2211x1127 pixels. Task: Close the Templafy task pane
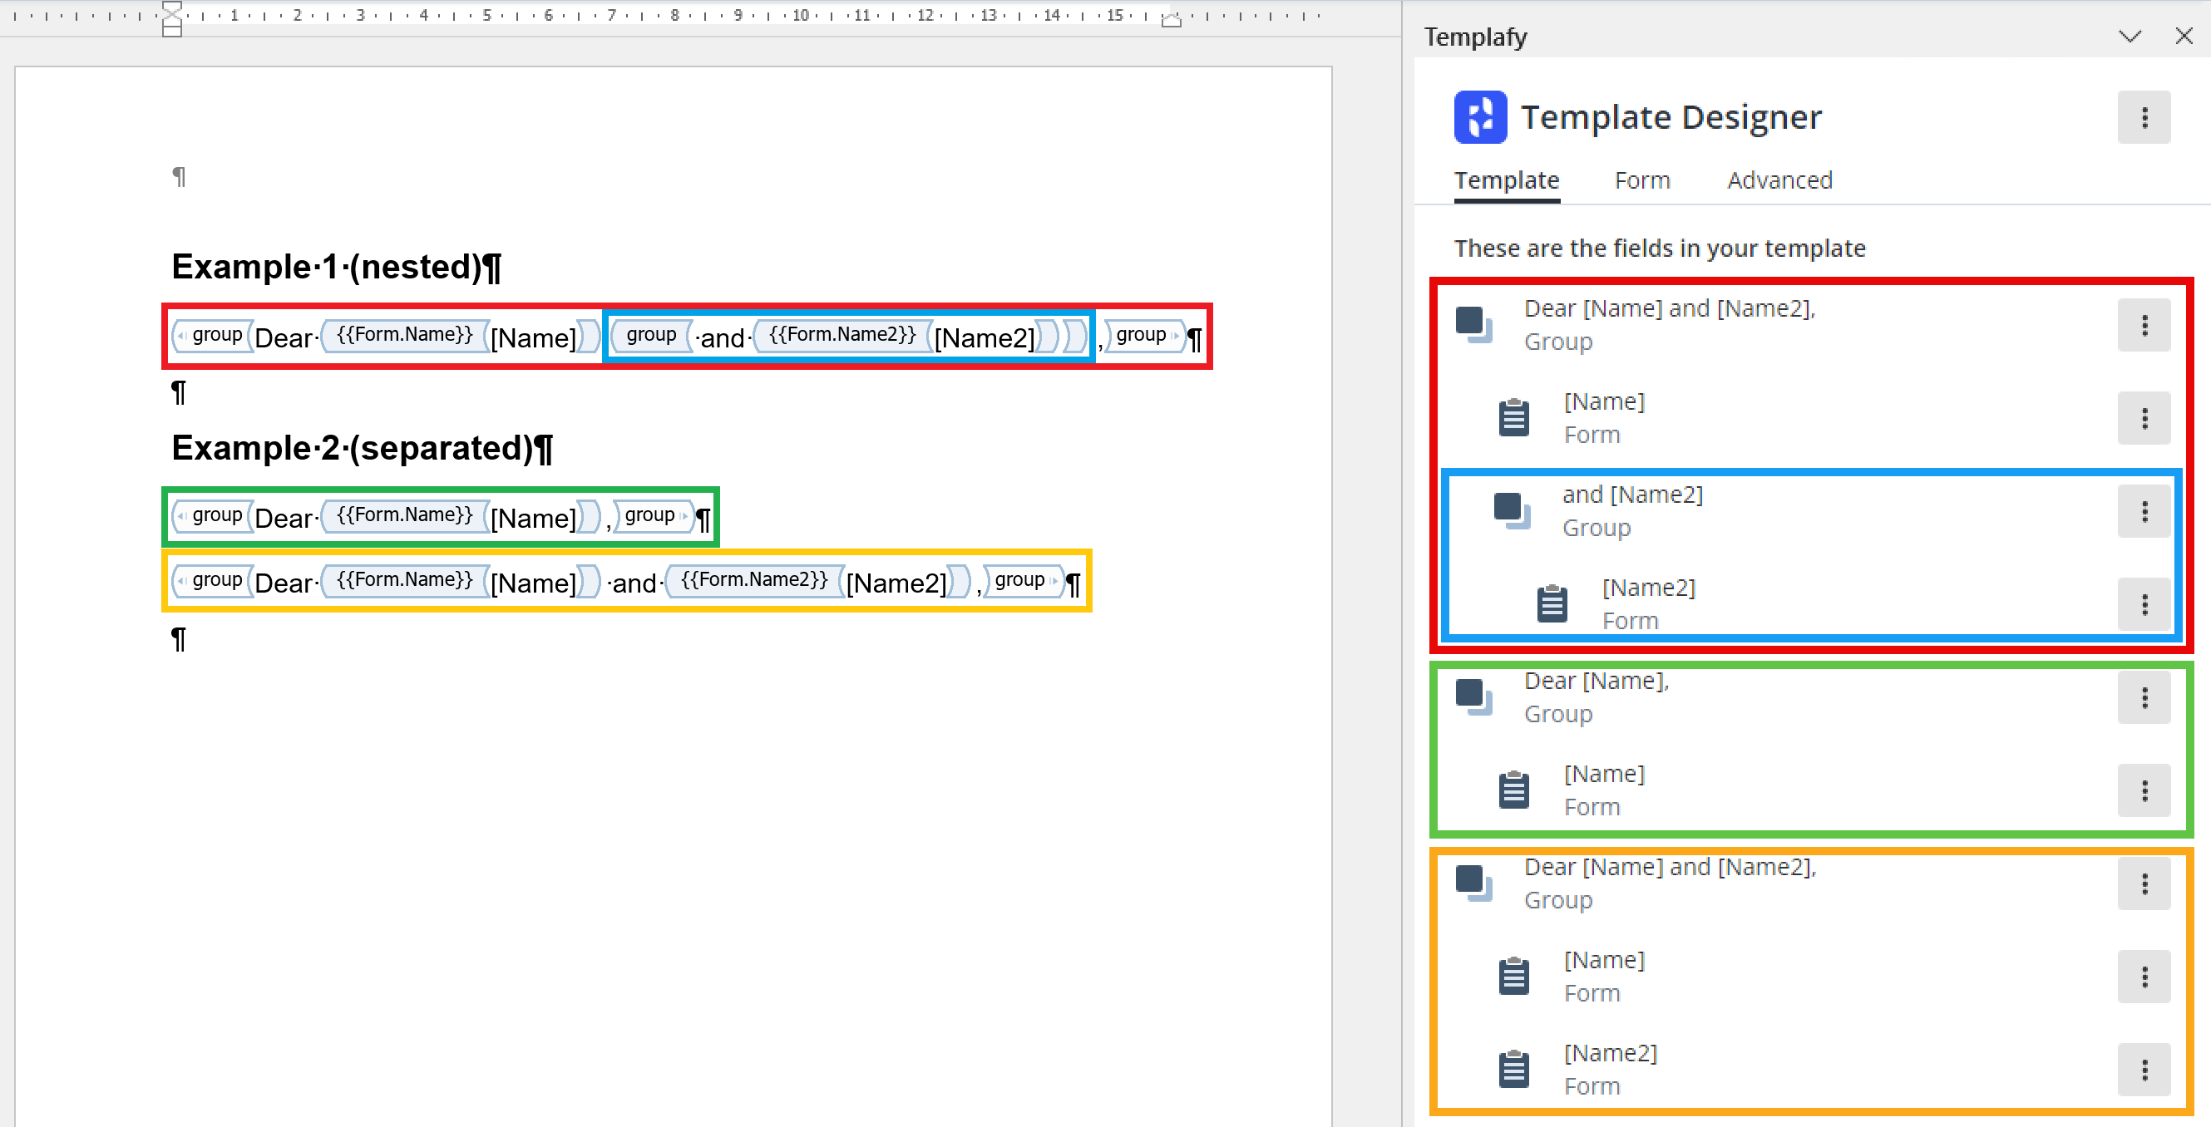pyautogui.click(x=2184, y=36)
